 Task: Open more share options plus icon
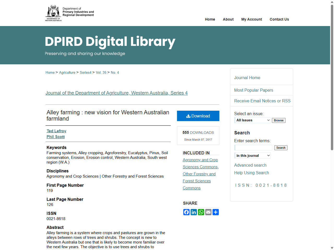(216, 212)
